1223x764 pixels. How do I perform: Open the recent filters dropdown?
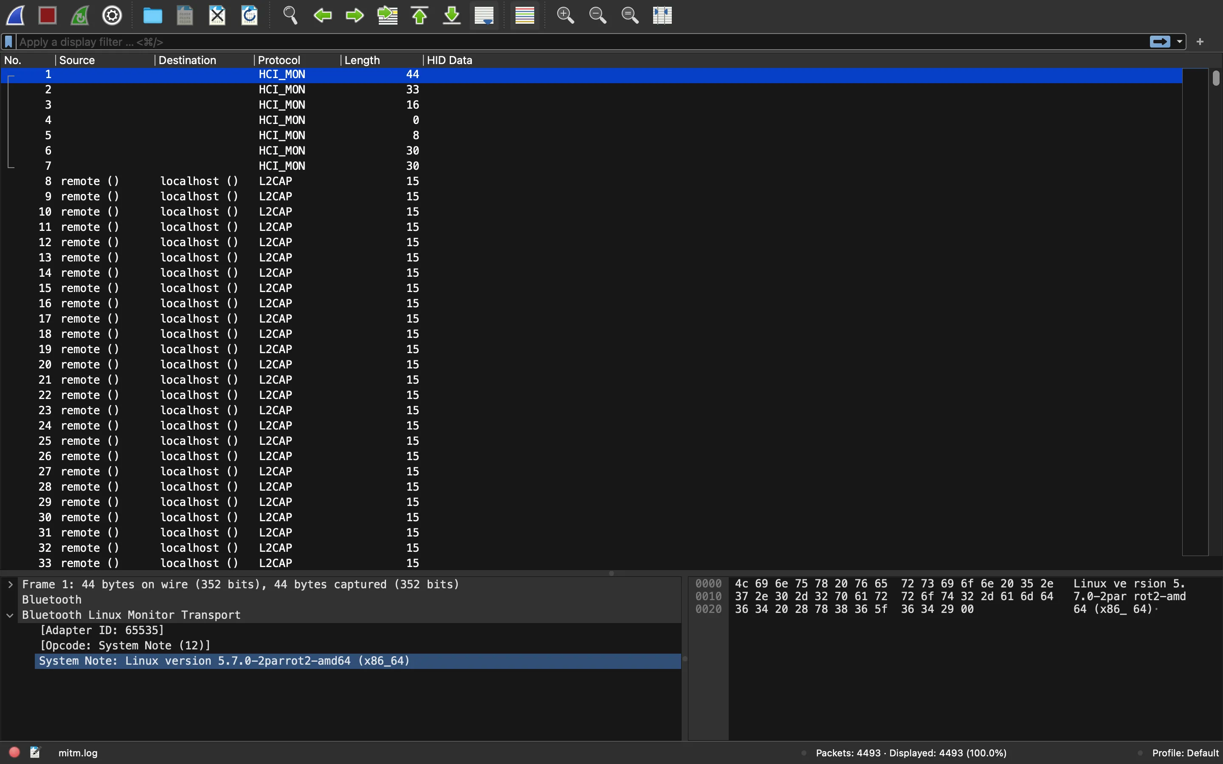(x=1180, y=42)
